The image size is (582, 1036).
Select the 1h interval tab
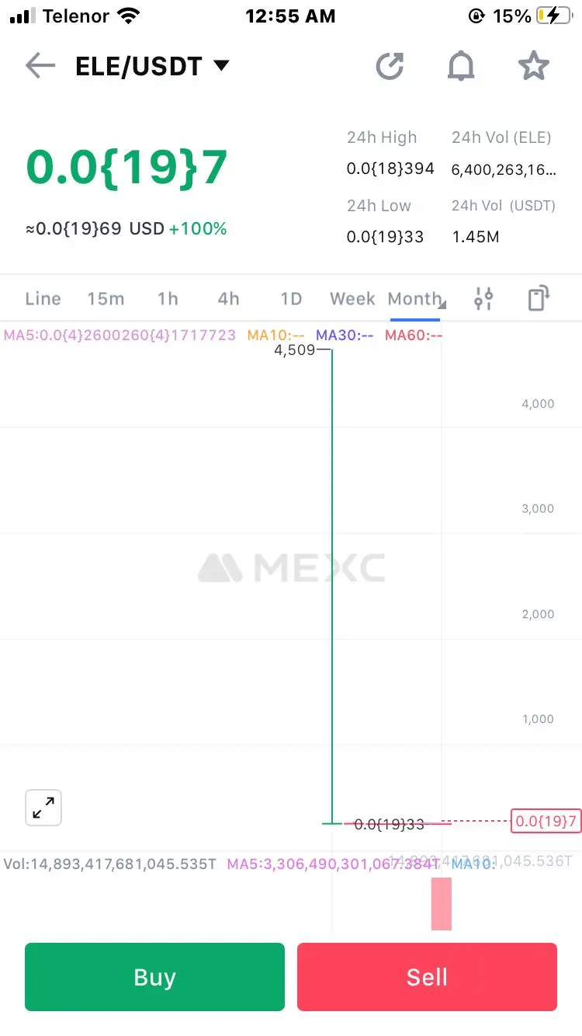tap(168, 299)
